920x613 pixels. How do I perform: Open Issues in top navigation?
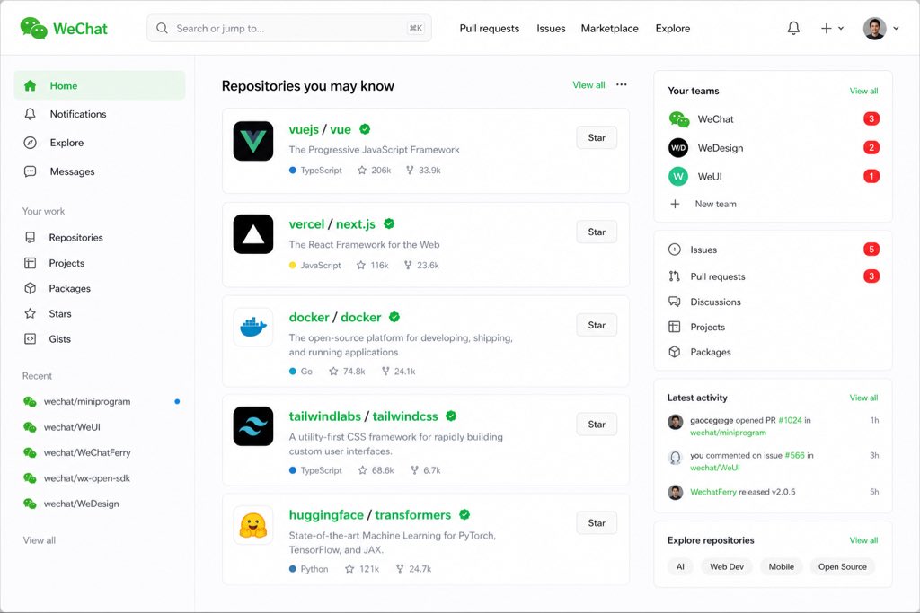(x=551, y=28)
